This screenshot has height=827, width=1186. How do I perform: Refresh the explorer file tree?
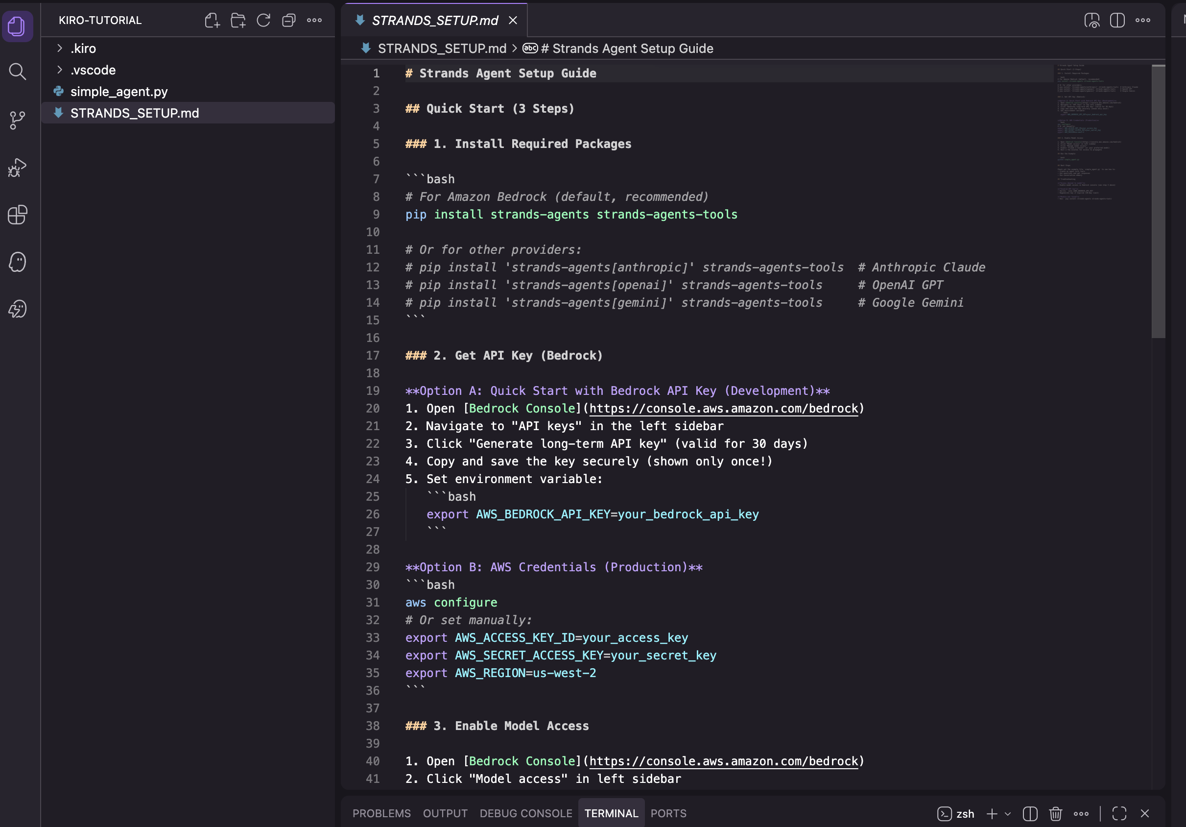pyautogui.click(x=263, y=20)
